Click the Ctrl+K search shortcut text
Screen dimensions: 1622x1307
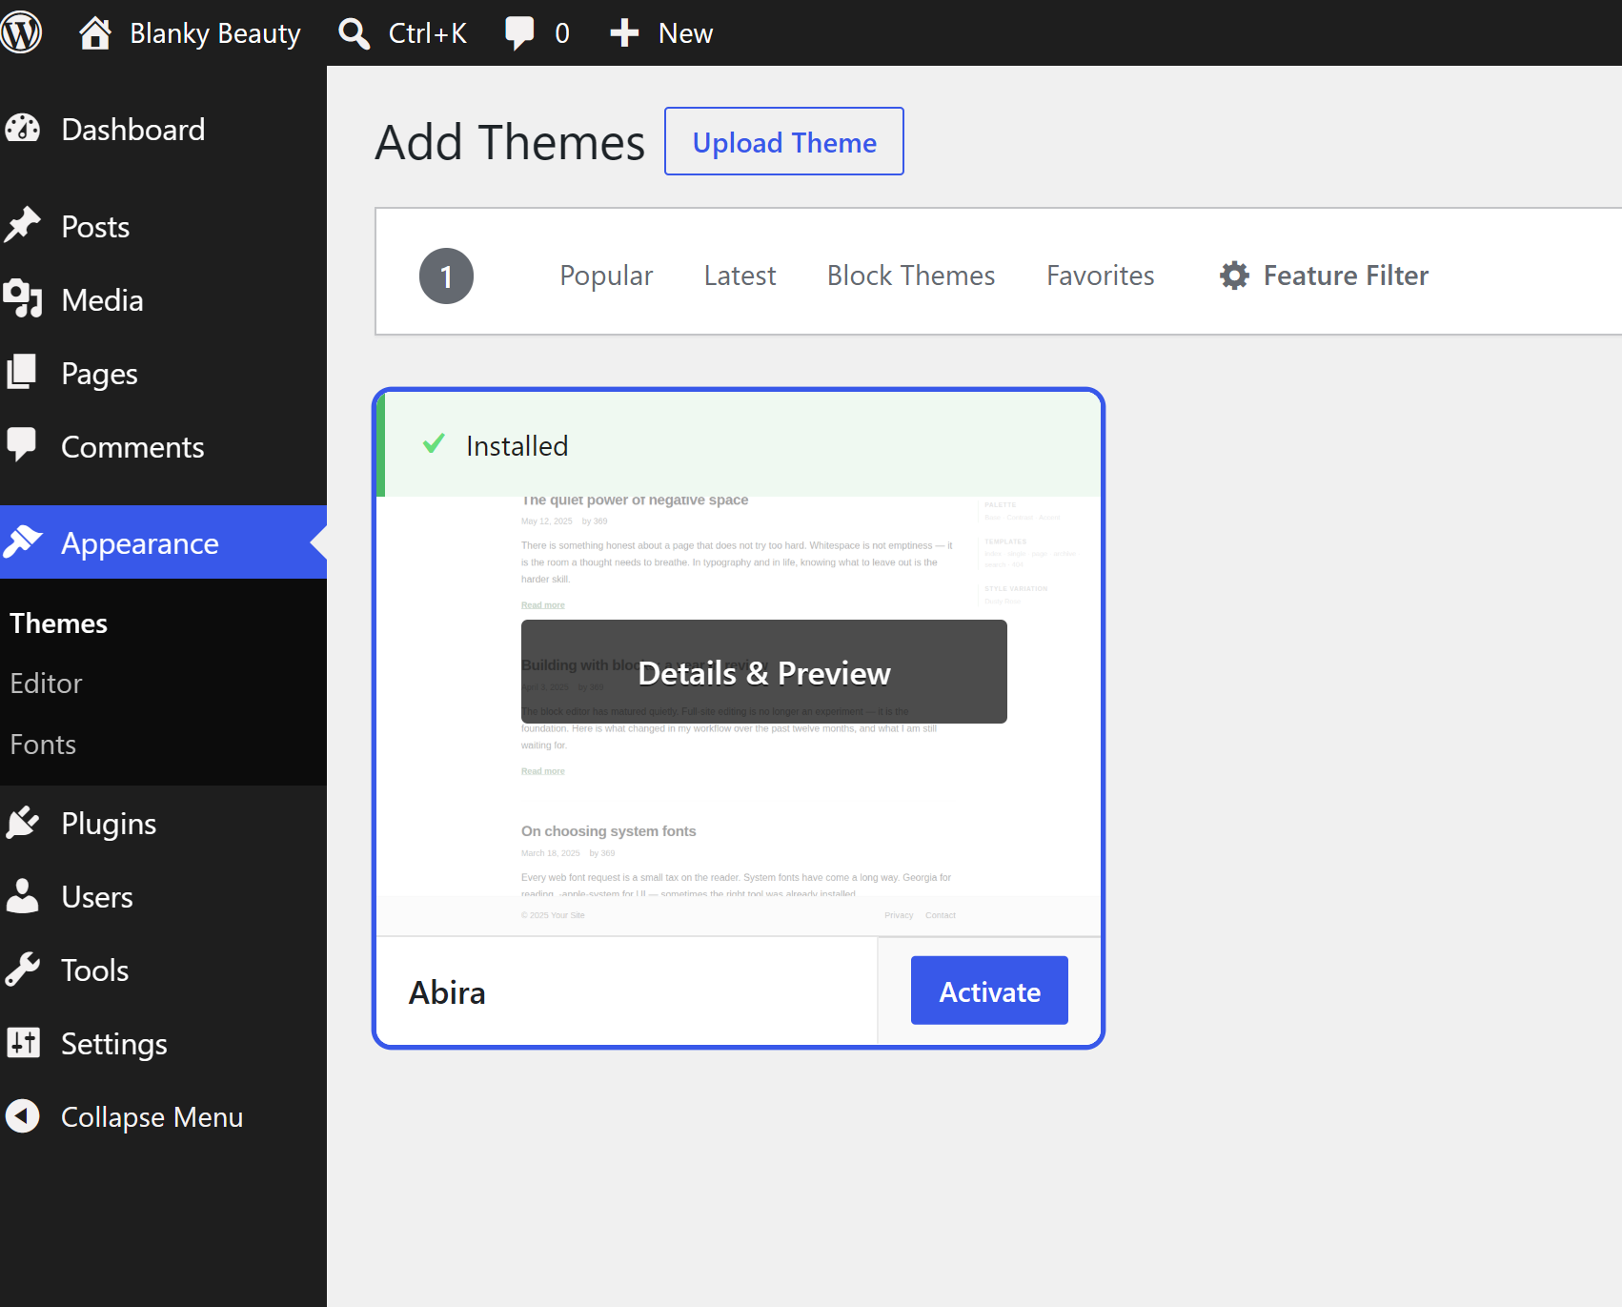coord(428,33)
